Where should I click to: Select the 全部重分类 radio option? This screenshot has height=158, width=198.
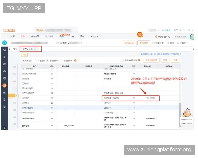(x=47, y=61)
